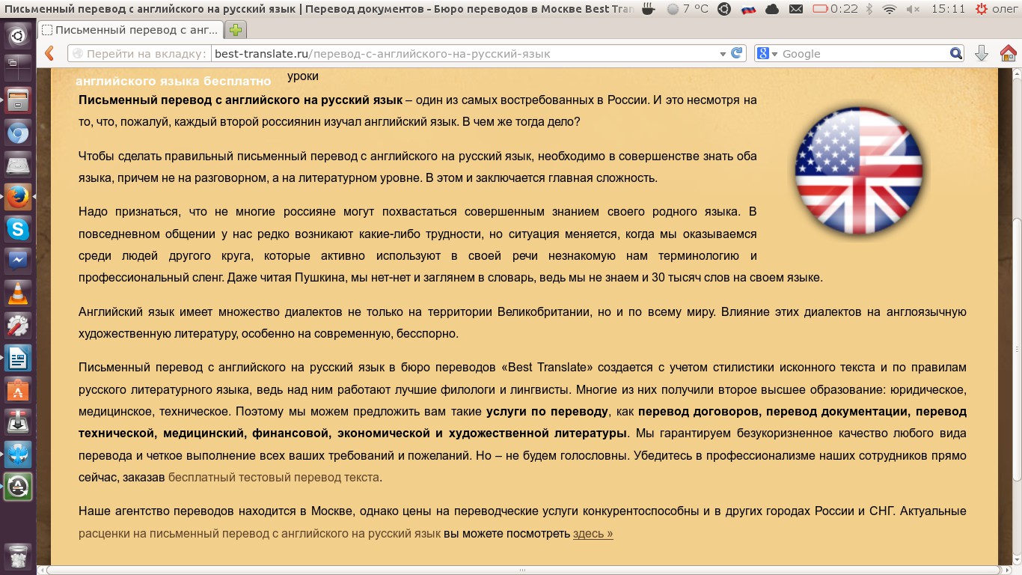Open System Settings from the dock
The image size is (1022, 575).
[x=18, y=326]
